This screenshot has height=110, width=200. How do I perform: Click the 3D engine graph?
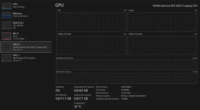click(91, 22)
